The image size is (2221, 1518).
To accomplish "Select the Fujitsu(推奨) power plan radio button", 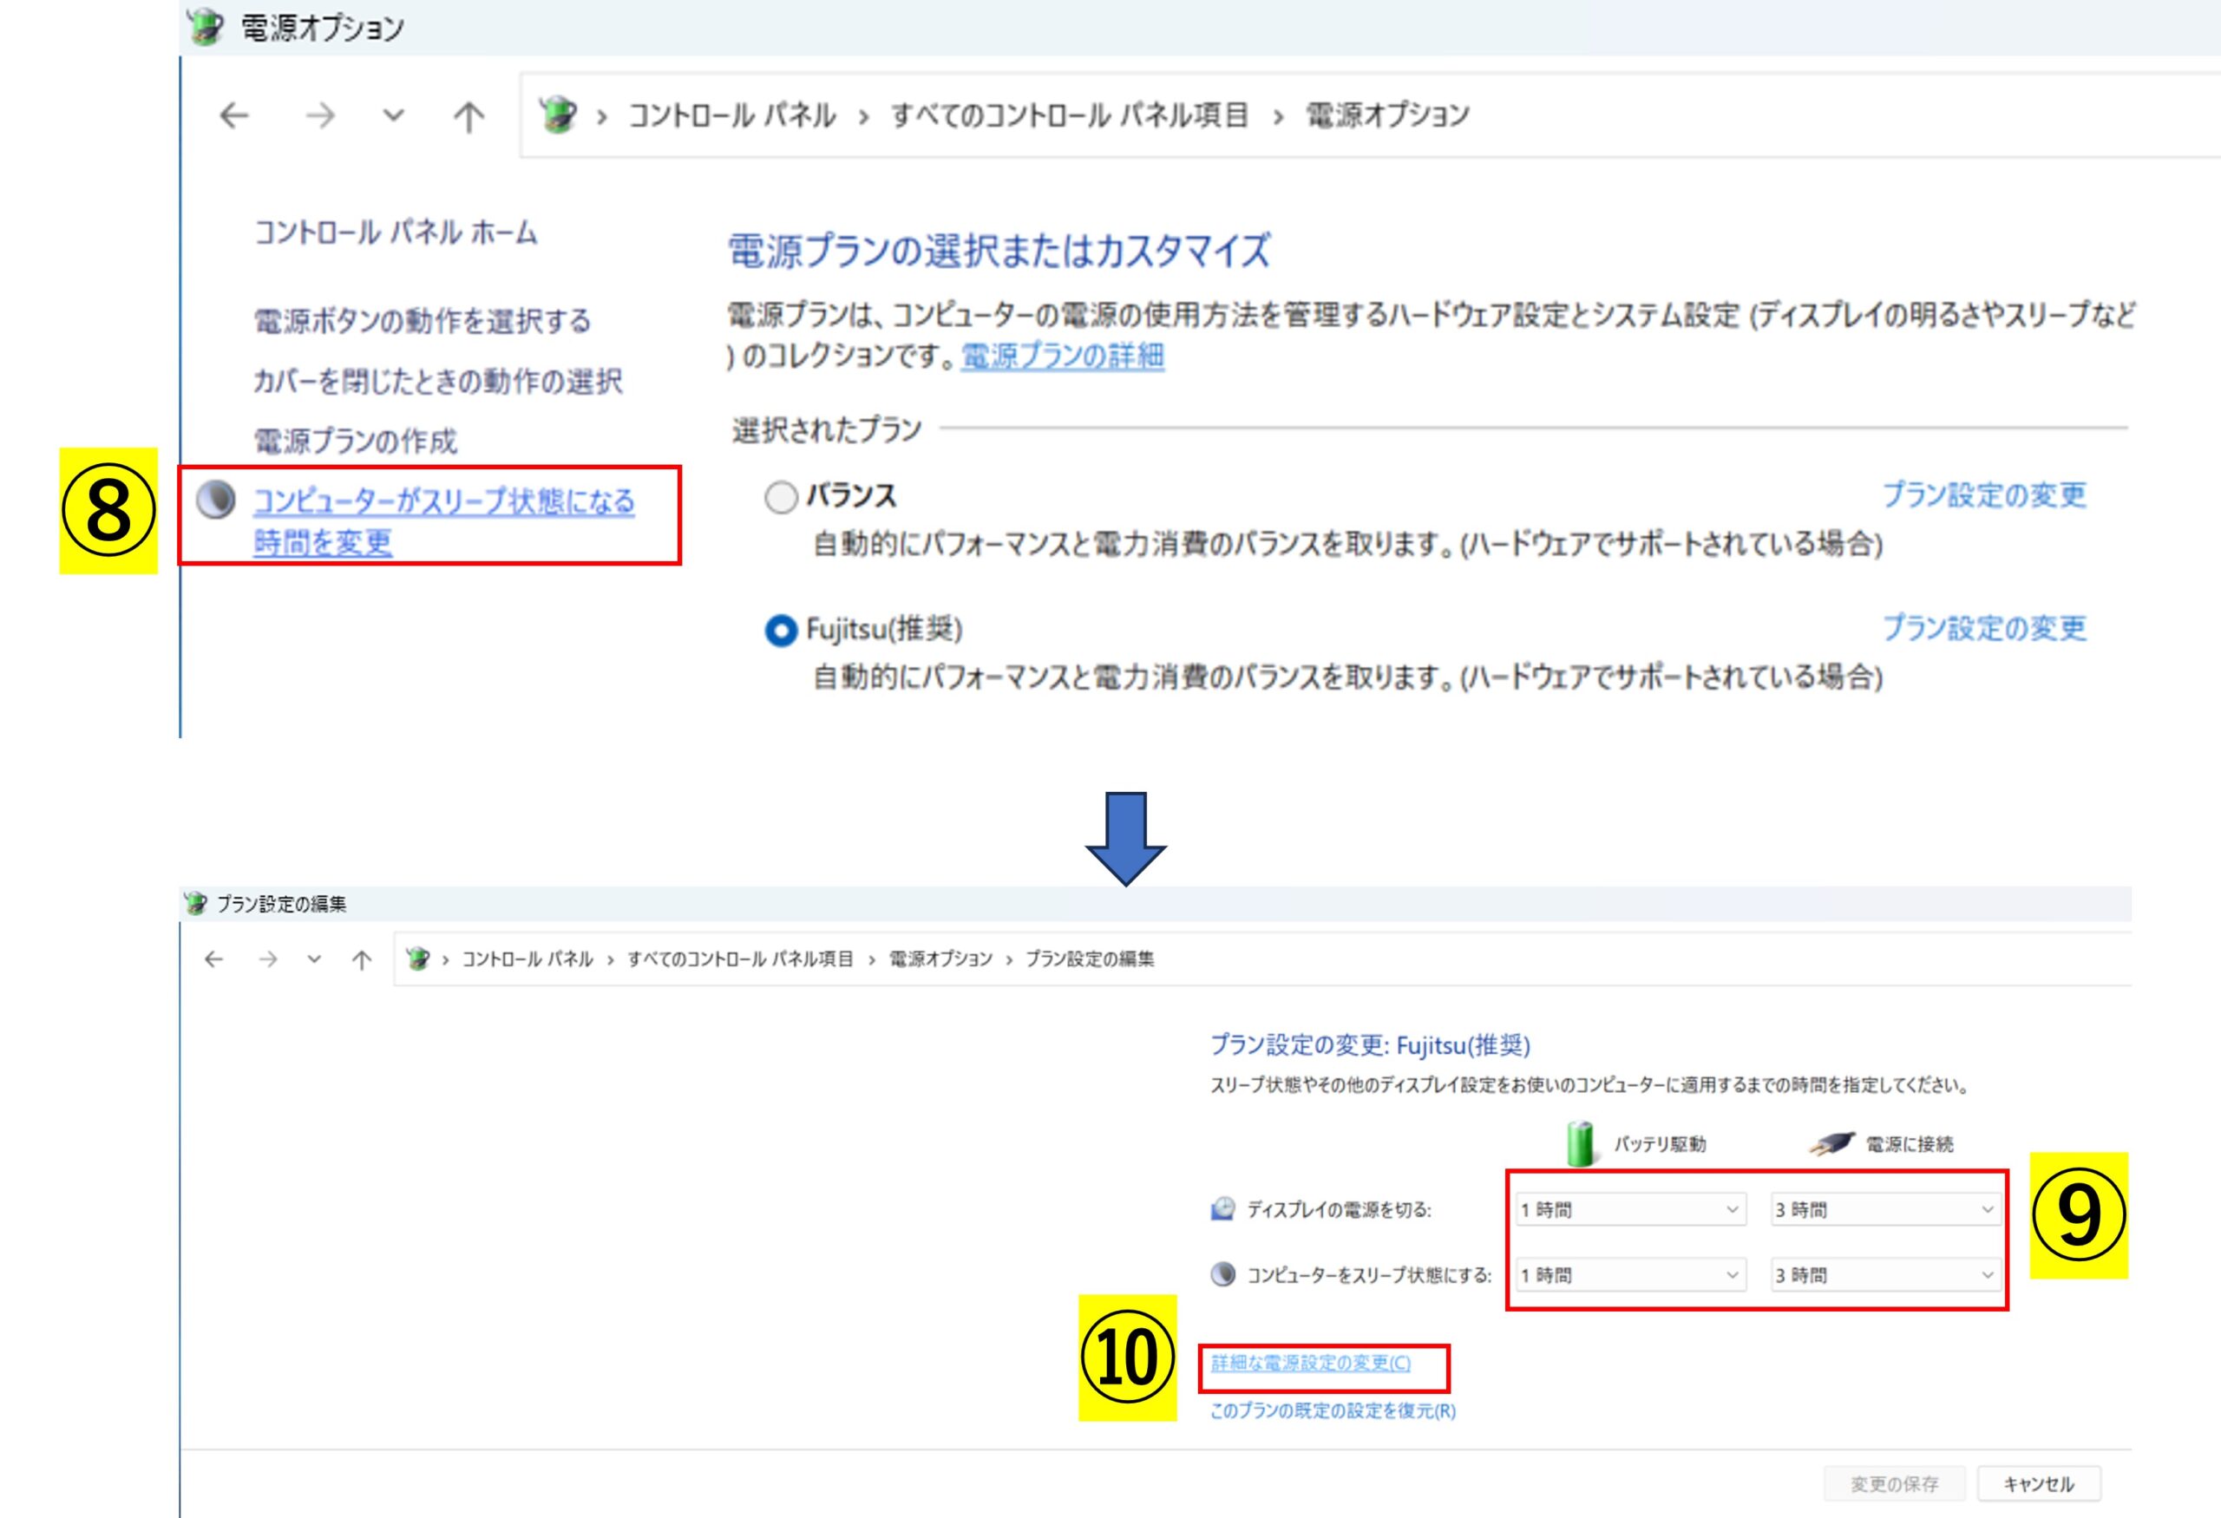I will click(x=781, y=631).
